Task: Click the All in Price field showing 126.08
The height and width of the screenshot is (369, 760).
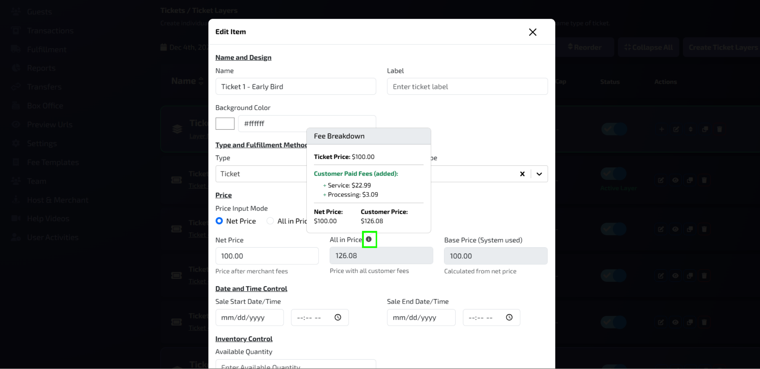Action: [x=381, y=256]
